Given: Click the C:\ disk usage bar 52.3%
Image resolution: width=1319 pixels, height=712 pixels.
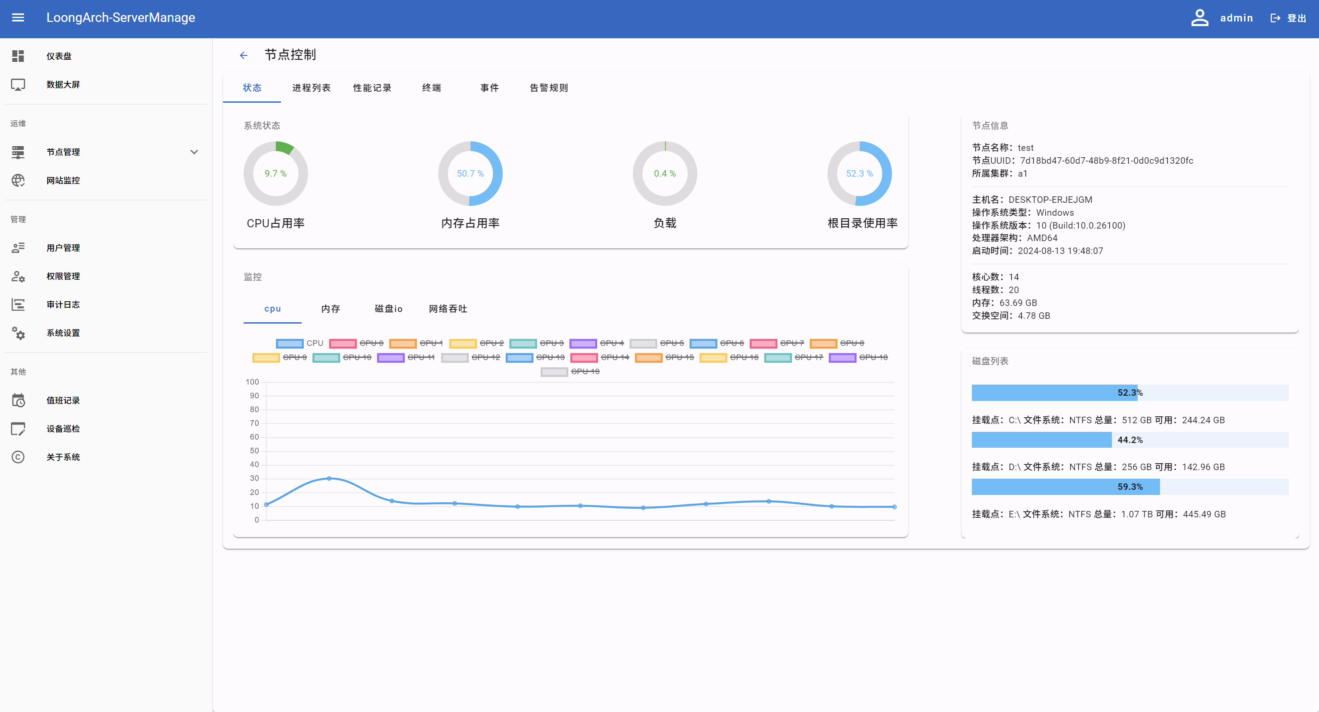Looking at the screenshot, I should click(x=1130, y=393).
